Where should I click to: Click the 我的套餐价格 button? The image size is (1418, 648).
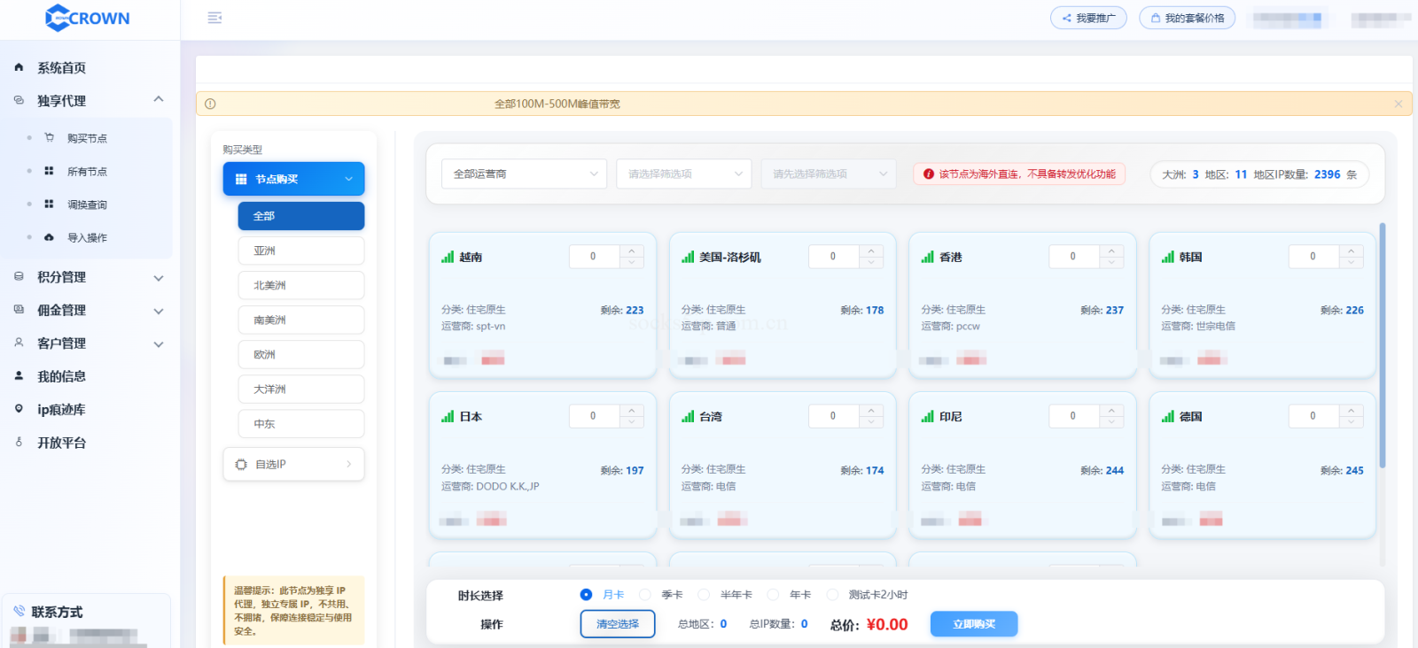[x=1187, y=18]
